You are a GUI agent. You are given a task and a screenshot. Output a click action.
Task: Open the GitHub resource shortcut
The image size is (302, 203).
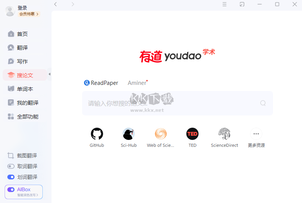click(97, 138)
